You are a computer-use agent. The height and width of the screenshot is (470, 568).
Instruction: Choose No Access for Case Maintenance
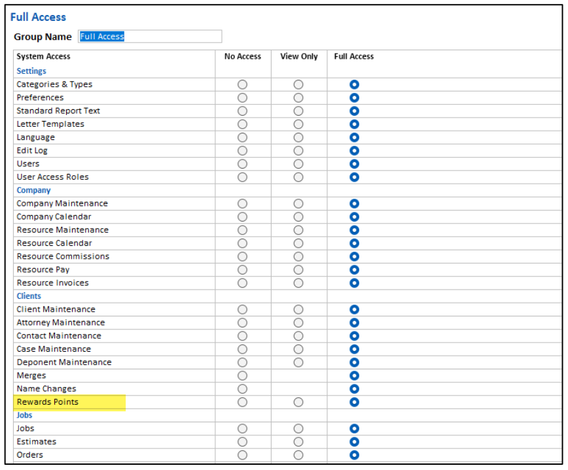pos(242,349)
